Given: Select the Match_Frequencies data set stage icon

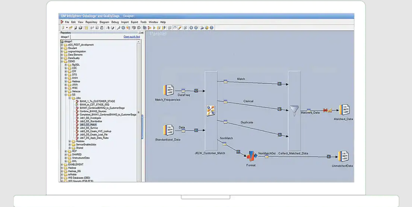Looking at the screenshot, I should click(x=169, y=90).
